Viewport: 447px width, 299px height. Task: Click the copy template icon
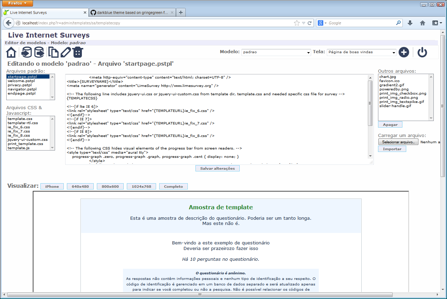point(53,52)
